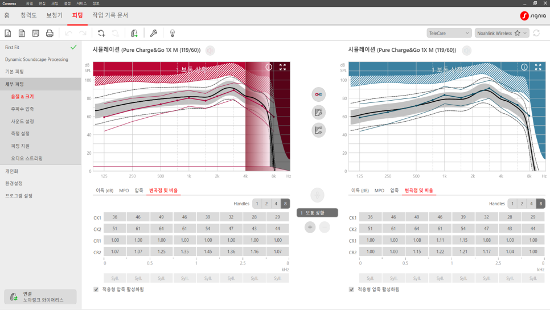This screenshot has height=310, width=550.
Task: Click the redo arrow icon
Action: click(83, 34)
